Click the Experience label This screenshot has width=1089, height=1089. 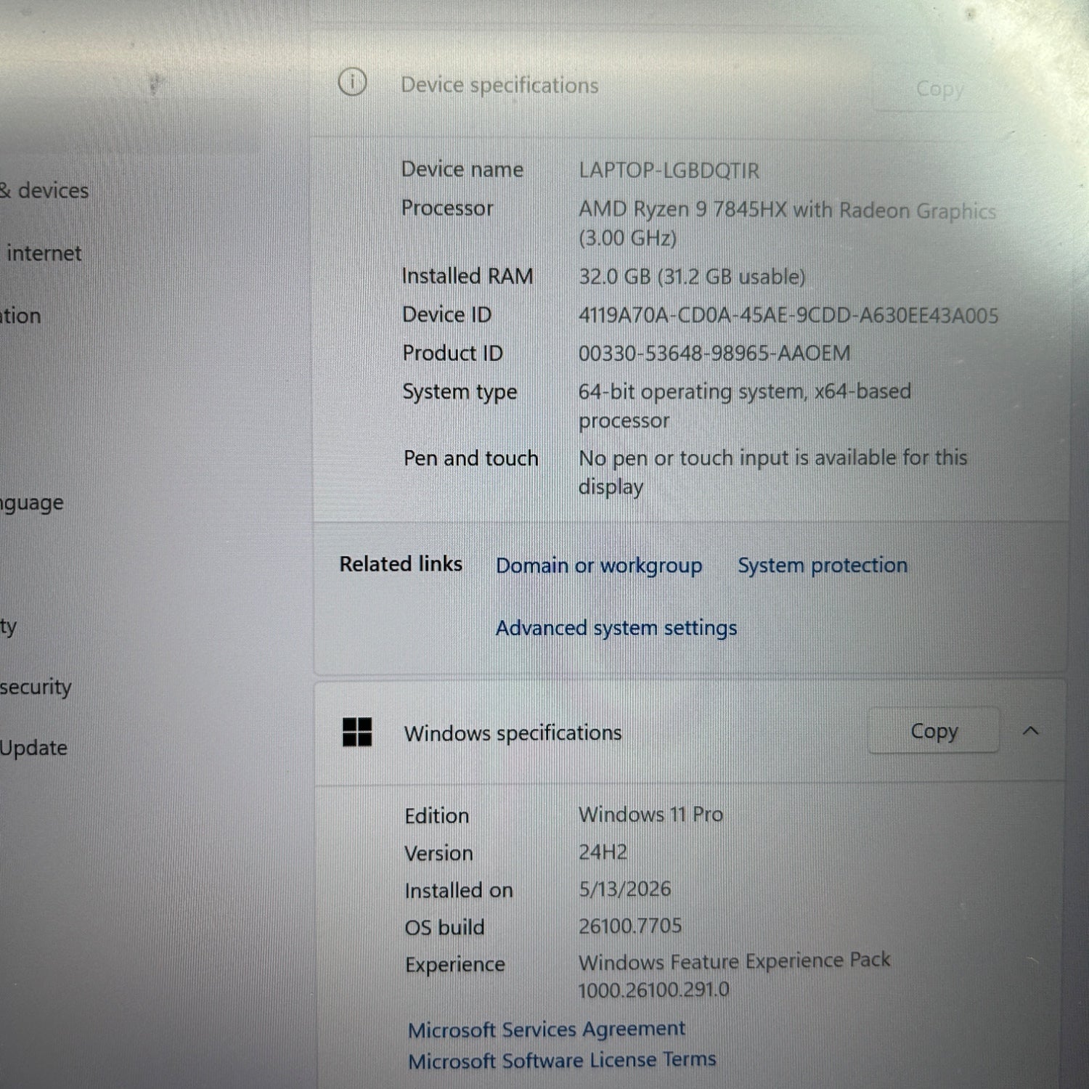pos(455,965)
